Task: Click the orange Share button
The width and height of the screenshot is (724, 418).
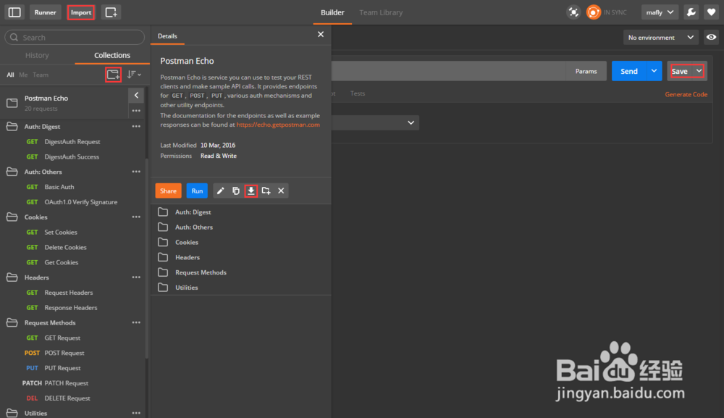Action: point(168,191)
